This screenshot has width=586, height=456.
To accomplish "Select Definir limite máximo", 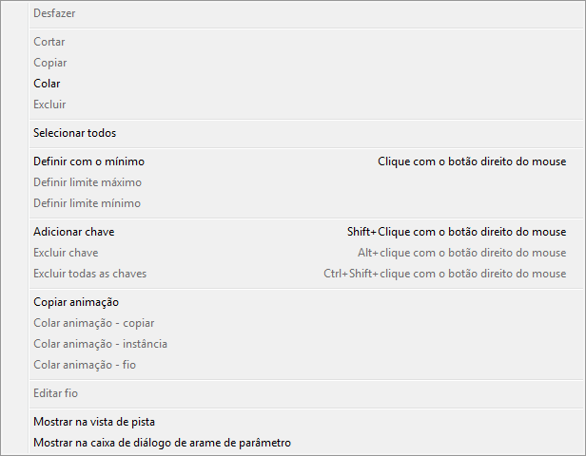I will tap(88, 182).
